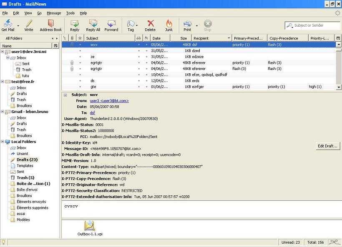
Task: Open the Tools menu
Action: tap(70, 13)
